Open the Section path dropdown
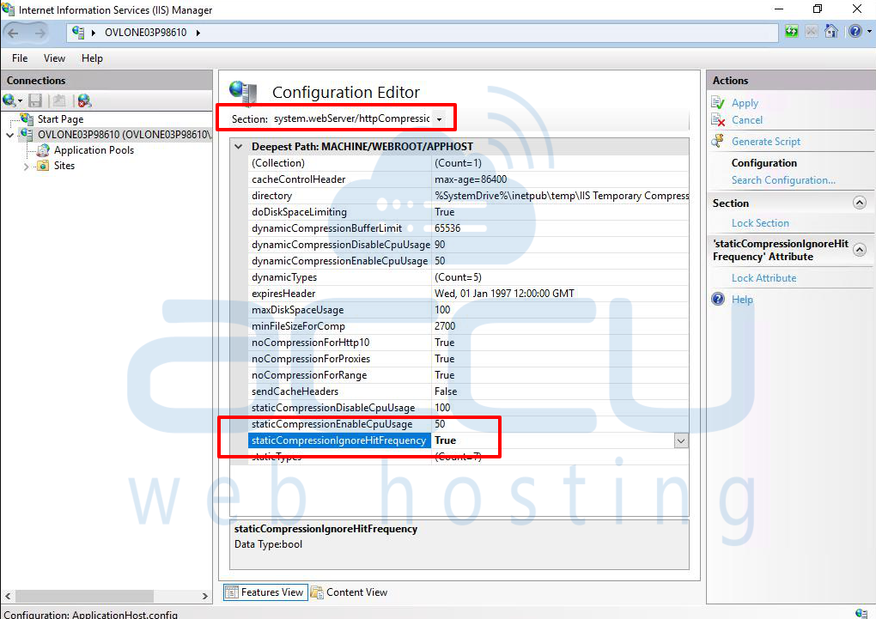 tap(439, 118)
